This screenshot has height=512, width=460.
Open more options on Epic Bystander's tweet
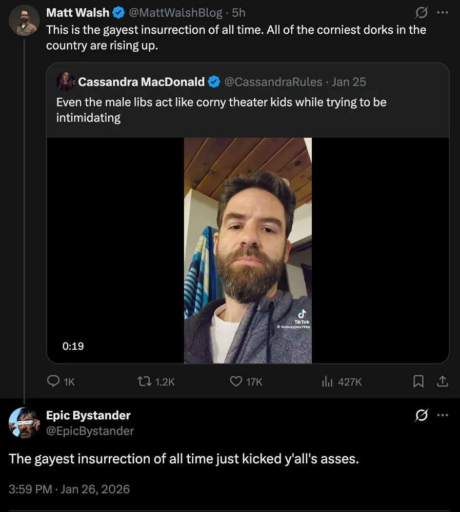pyautogui.click(x=442, y=416)
